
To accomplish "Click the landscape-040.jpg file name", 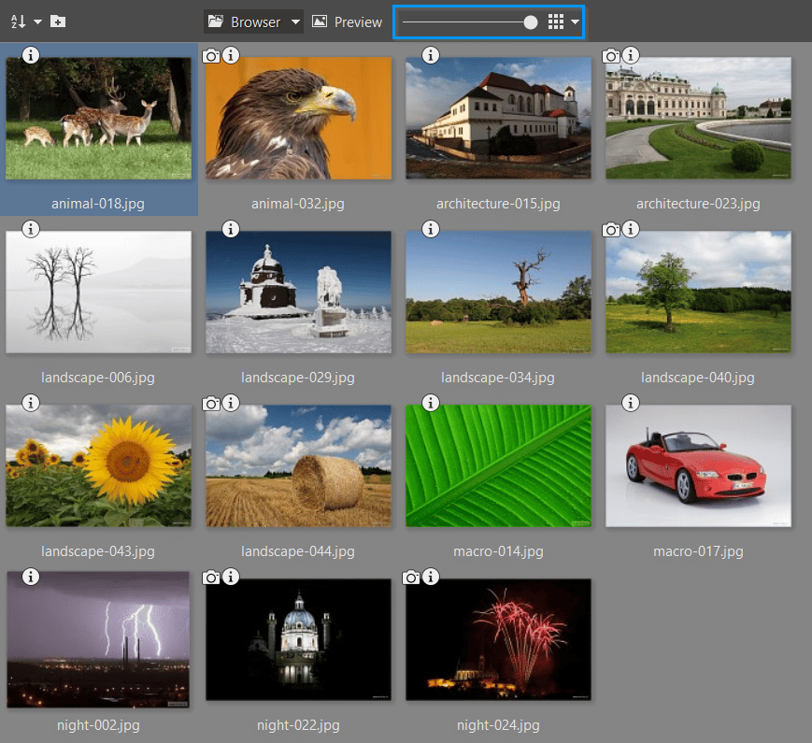I will (x=698, y=378).
